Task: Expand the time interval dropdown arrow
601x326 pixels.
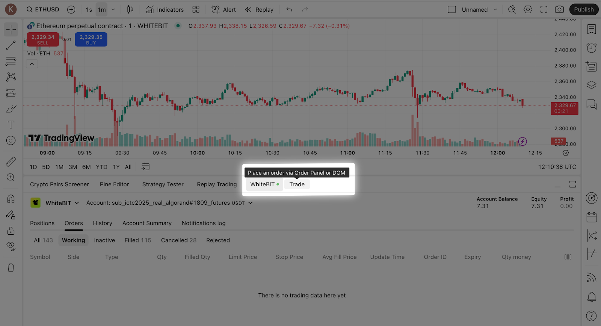Action: pyautogui.click(x=113, y=10)
